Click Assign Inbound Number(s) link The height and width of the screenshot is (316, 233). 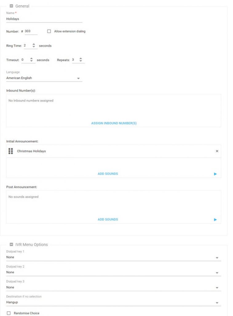pyautogui.click(x=114, y=123)
